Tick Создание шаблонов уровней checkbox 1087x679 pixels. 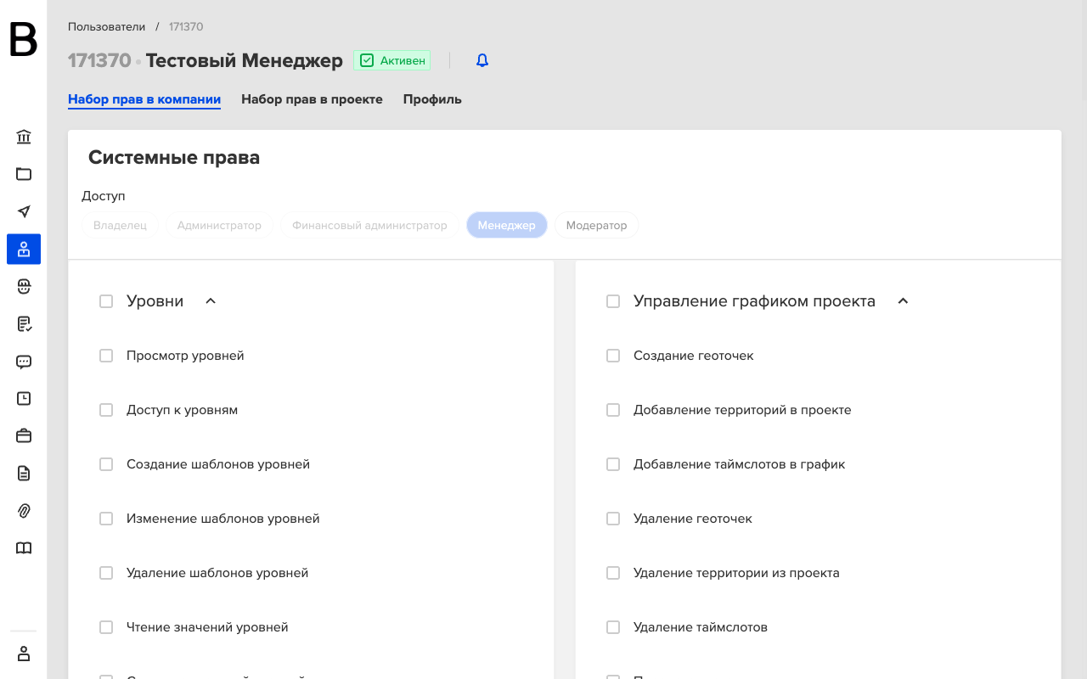[x=106, y=464]
